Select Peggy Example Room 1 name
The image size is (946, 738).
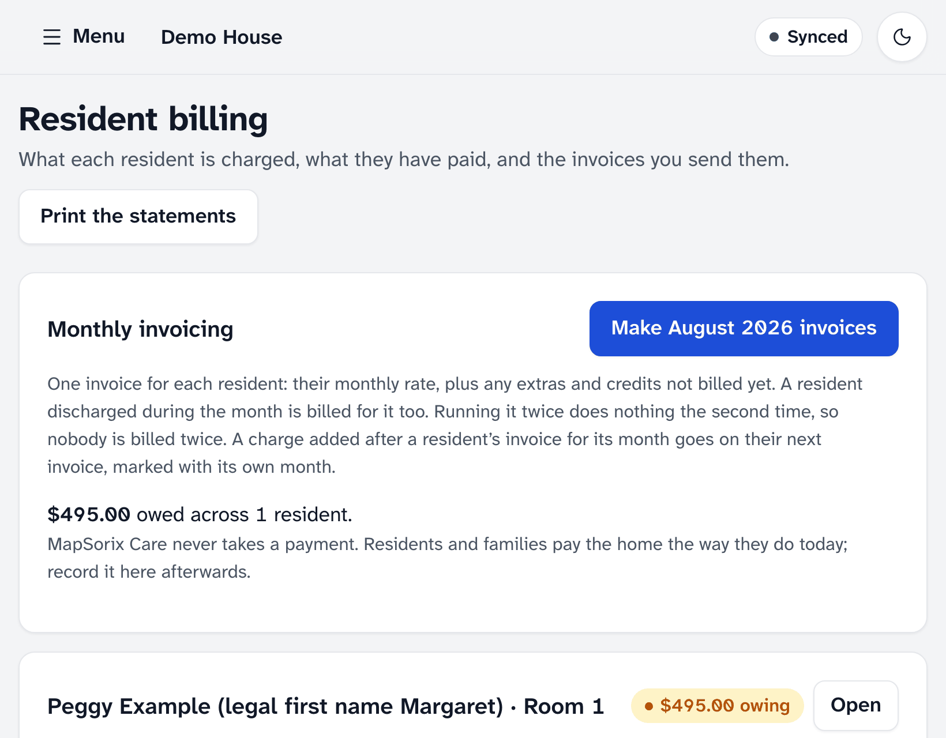point(326,706)
